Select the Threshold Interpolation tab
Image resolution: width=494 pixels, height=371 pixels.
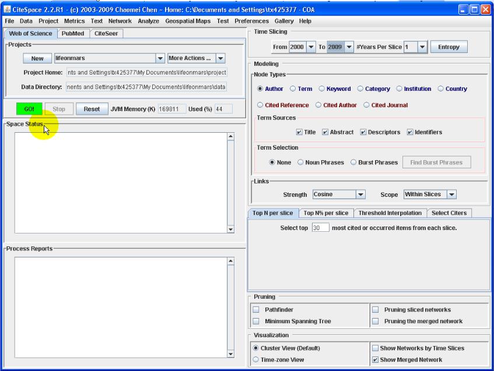[x=390, y=213]
